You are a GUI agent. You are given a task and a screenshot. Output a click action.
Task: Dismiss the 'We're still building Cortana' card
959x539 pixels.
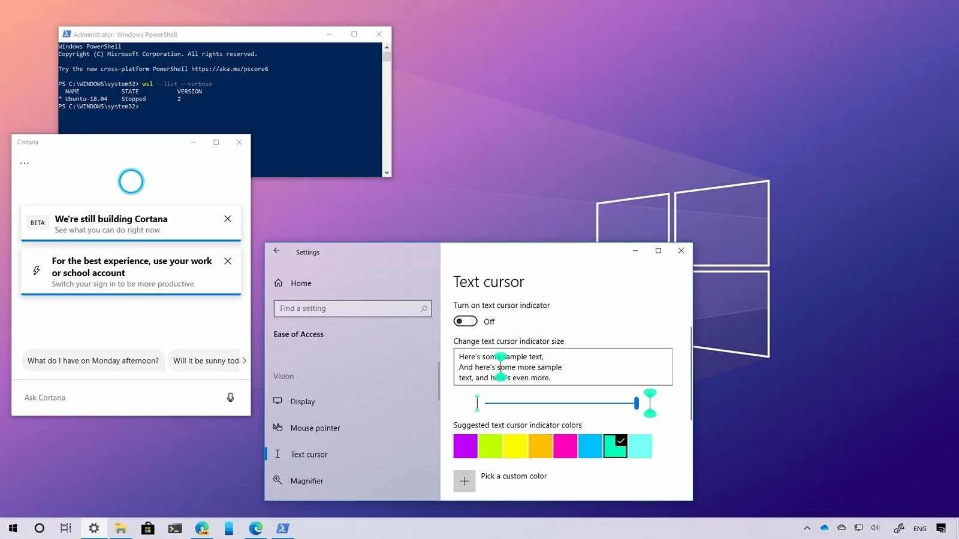[228, 219]
